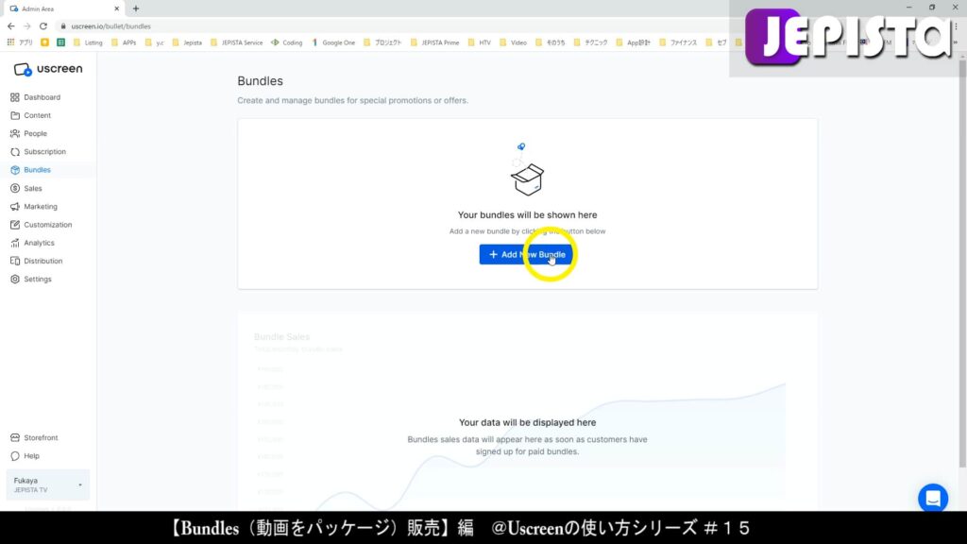
Task: Open the HTV bookmark folder
Action: click(479, 42)
